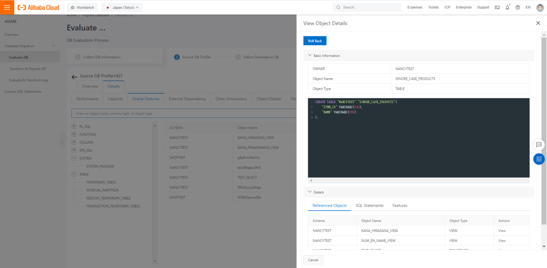This screenshot has height=268, width=547.
Task: Open Evaluate & Transform App in sidebar
Action: coord(29,80)
